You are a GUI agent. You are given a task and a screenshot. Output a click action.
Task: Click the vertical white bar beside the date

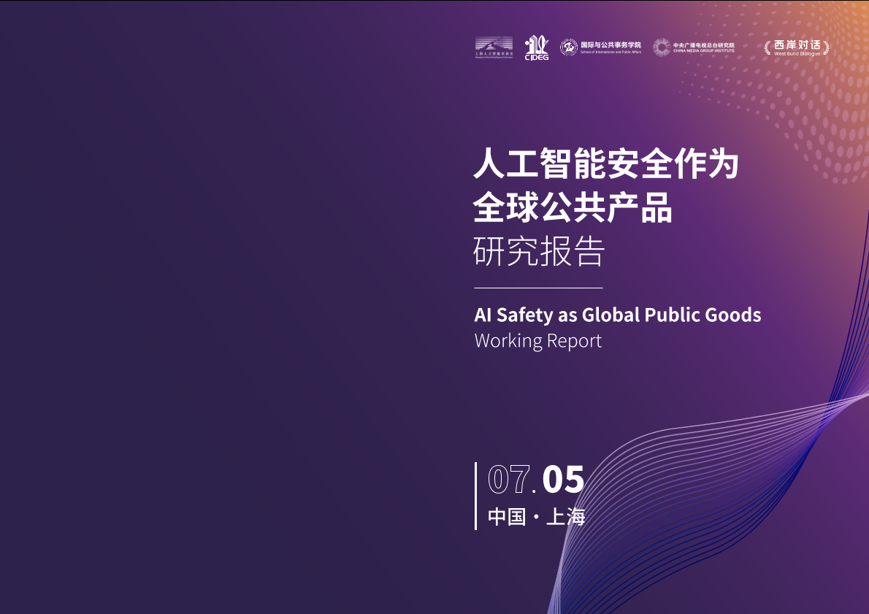[x=476, y=496]
